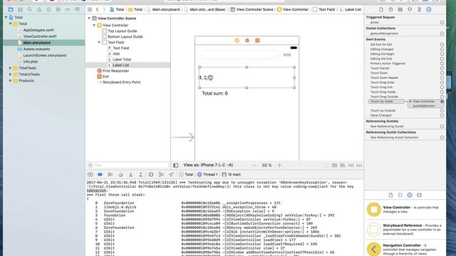
Task: Select Label Total in document outline
Action: click(x=122, y=60)
